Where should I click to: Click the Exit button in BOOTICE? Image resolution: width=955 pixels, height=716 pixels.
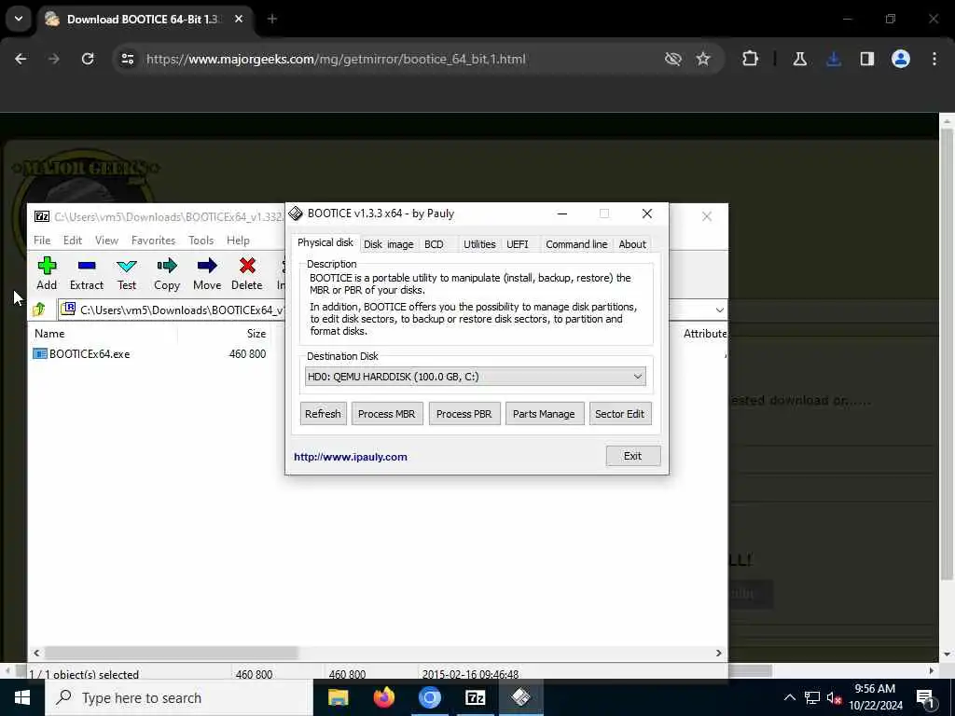pos(633,455)
